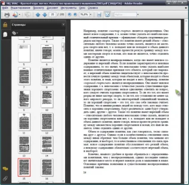Click the zoom out minus icon
This screenshot has height=185, width=189.
coord(70,14)
